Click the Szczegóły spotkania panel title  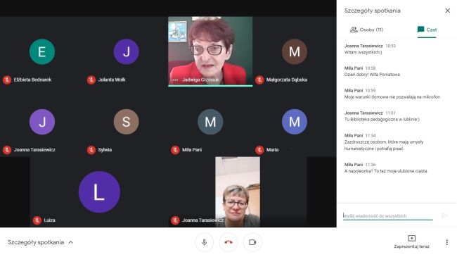(372, 11)
